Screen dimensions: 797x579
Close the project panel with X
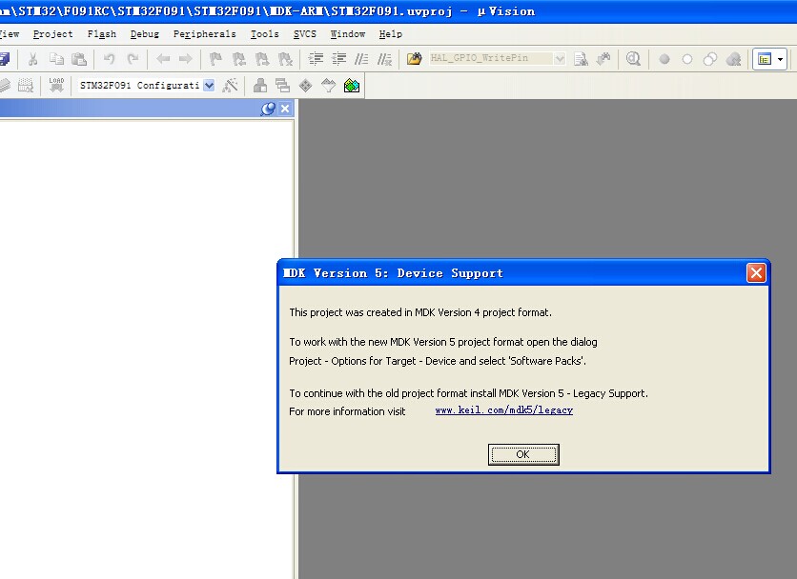(285, 109)
